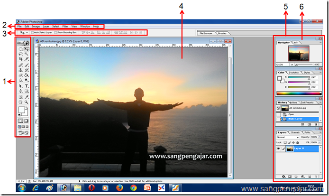Select the Make Layer history state
Image resolution: width=329 pixels, height=196 pixels.
(x=300, y=119)
